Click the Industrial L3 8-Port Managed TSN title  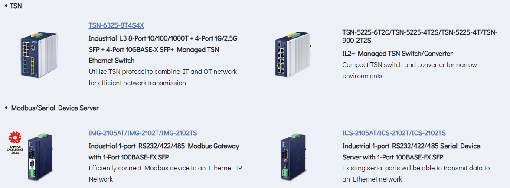point(163,50)
